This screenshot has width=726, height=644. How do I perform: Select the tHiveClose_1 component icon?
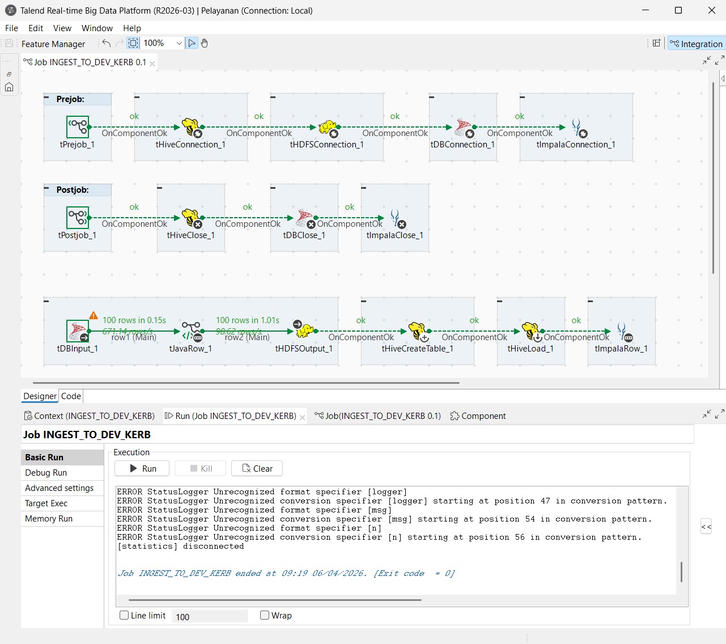point(191,218)
